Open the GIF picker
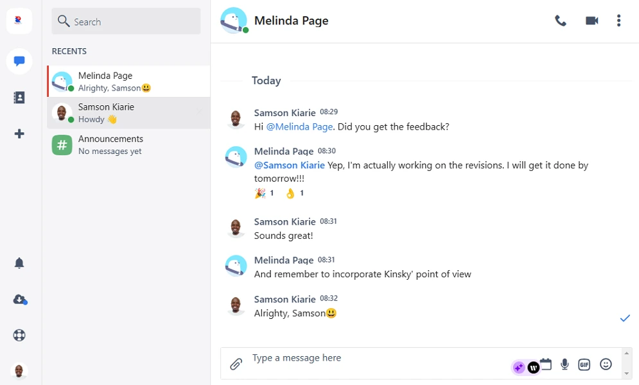 (x=584, y=364)
